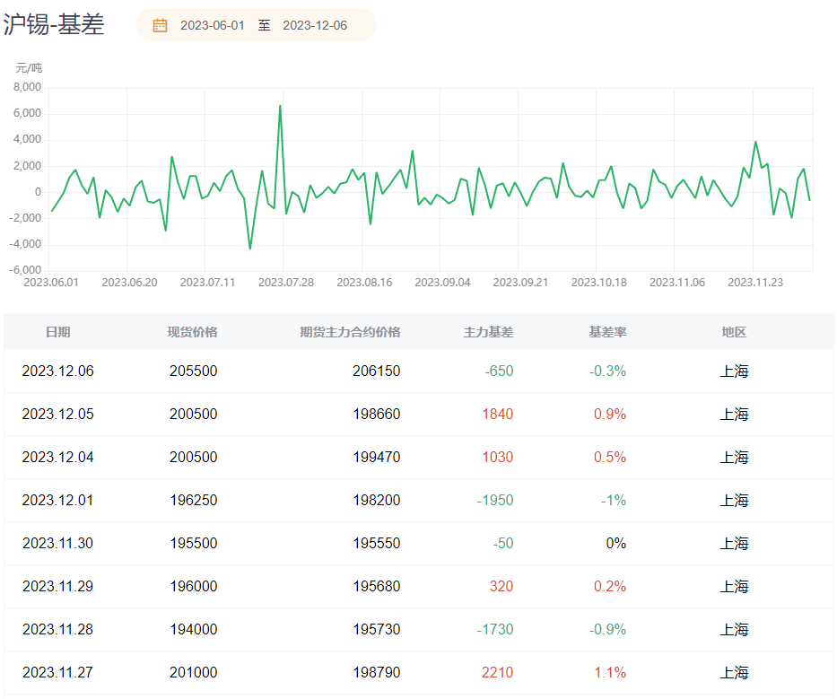The image size is (837, 699).
Task: Select the 2023.12.06 date cell
Action: [57, 371]
